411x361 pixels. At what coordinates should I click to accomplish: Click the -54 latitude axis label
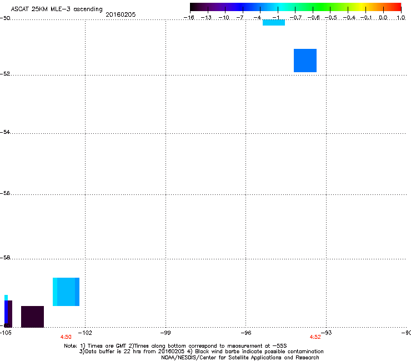[x=5, y=132]
